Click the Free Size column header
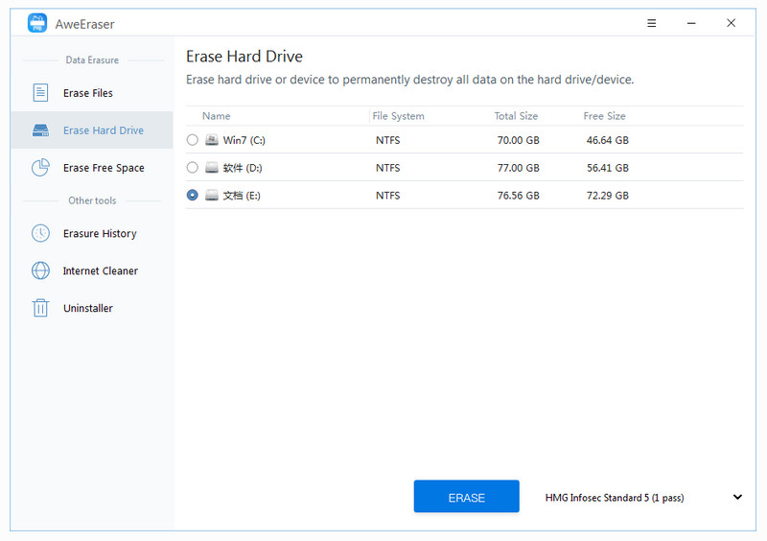This screenshot has width=767, height=541. point(604,116)
